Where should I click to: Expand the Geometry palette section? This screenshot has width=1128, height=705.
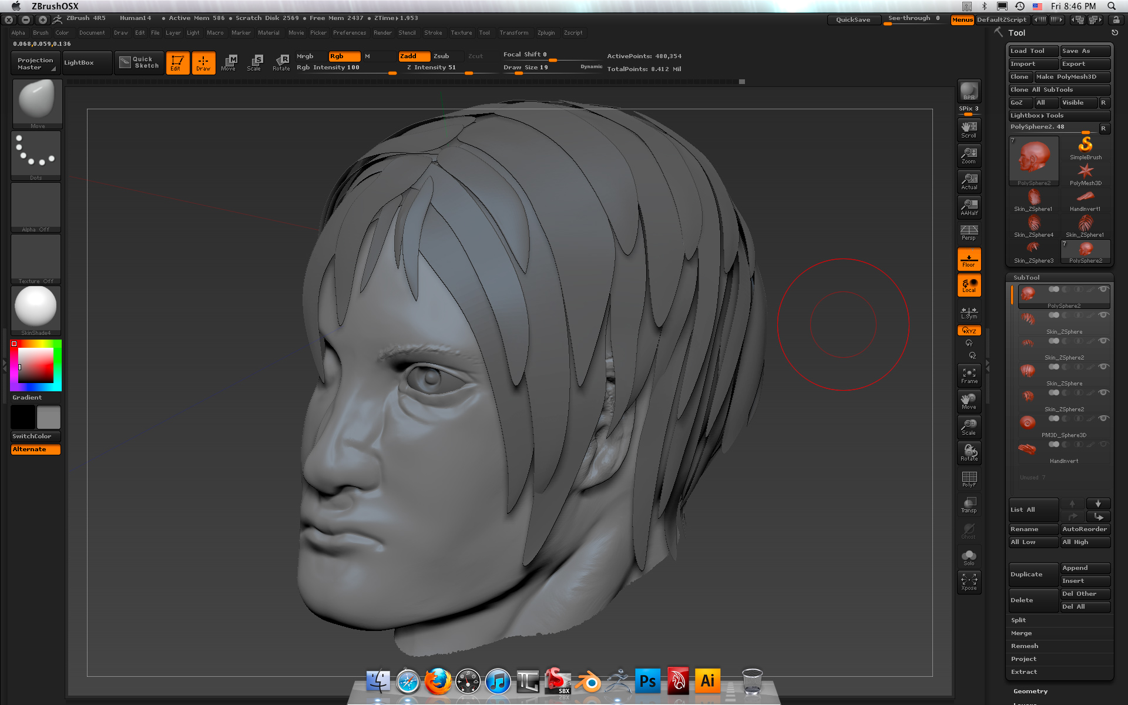click(1030, 691)
